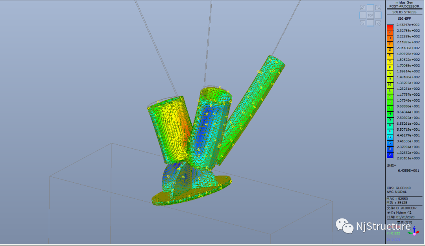The image size is (425, 246).
Task: Click the legend value 4.46177e+001
Action: pos(408,135)
